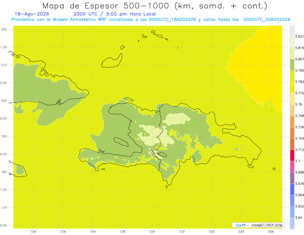
Task: Click the 71W longitude label
Action: [182, 231]
